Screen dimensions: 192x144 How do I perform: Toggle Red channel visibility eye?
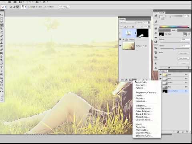(160, 79)
